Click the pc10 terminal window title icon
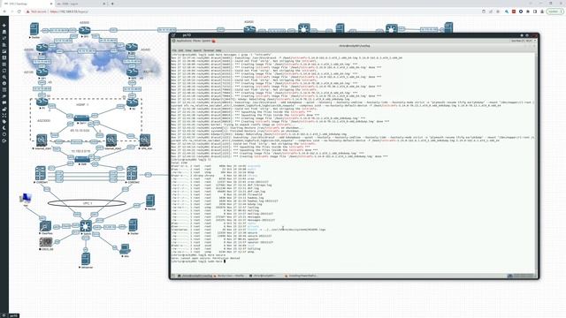The height and width of the screenshot is (318, 566). click(173, 35)
